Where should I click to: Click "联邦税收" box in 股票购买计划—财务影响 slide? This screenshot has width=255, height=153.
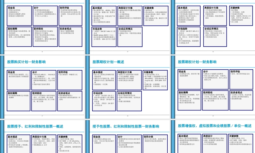[44, 101]
